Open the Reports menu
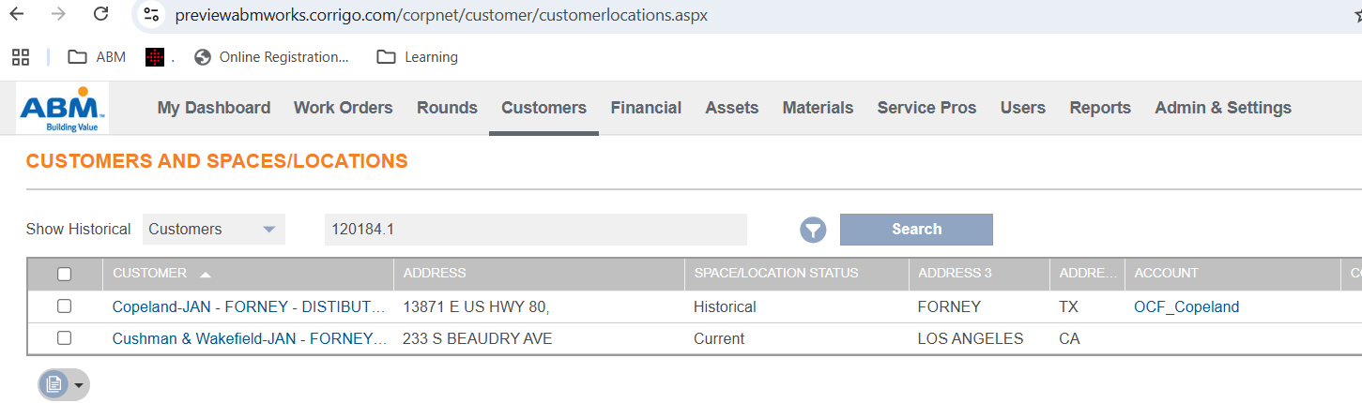 coord(1100,108)
